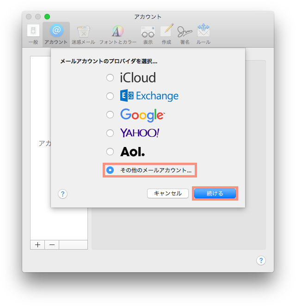Select the アカウント @ toolbar icon
This screenshot has height=306, width=296.
tap(56, 34)
